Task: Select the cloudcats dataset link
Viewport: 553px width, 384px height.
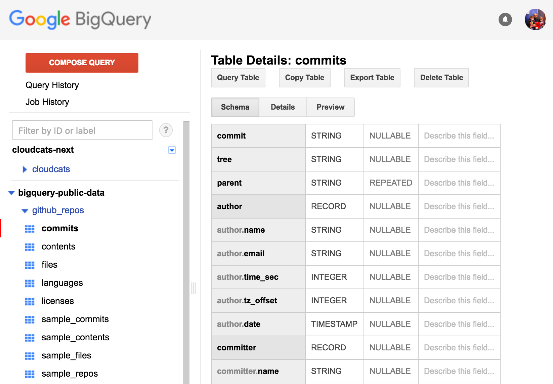Action: pos(51,169)
